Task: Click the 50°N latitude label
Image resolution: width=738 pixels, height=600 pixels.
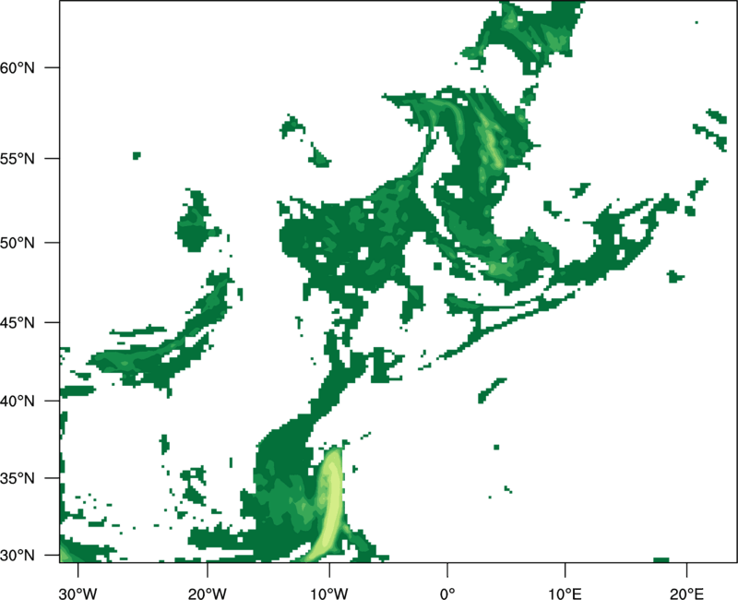Action: 18,243
